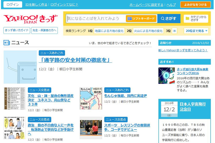
Task: Click the さがす search button
Action: coord(169,18)
